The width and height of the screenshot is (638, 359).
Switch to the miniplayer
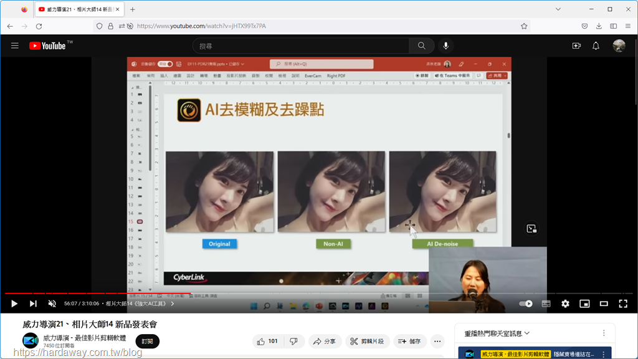[x=584, y=304]
